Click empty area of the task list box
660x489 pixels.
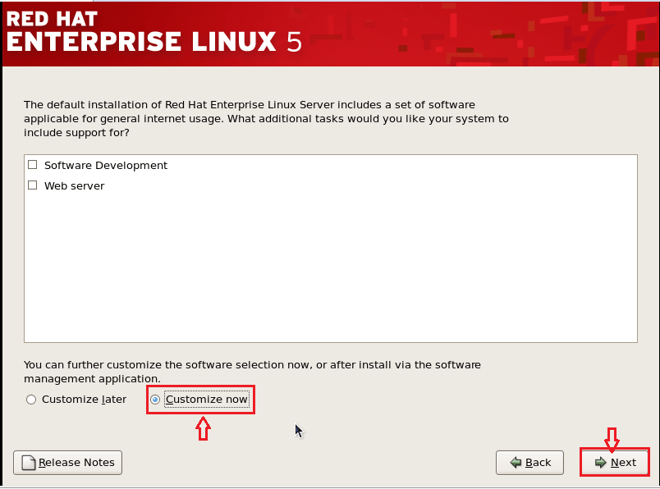point(330,271)
